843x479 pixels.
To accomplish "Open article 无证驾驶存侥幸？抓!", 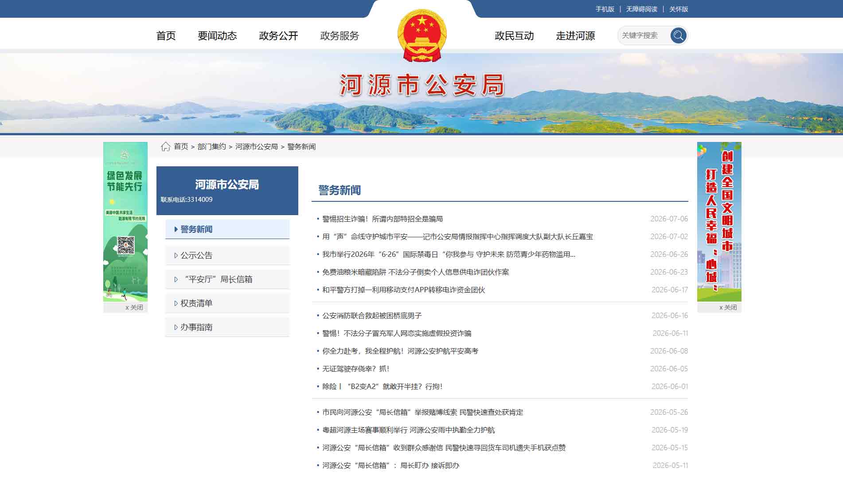I will 355,369.
